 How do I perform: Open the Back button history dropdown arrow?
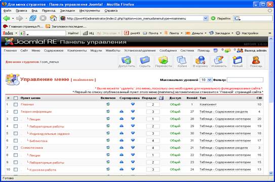pos(13,18)
